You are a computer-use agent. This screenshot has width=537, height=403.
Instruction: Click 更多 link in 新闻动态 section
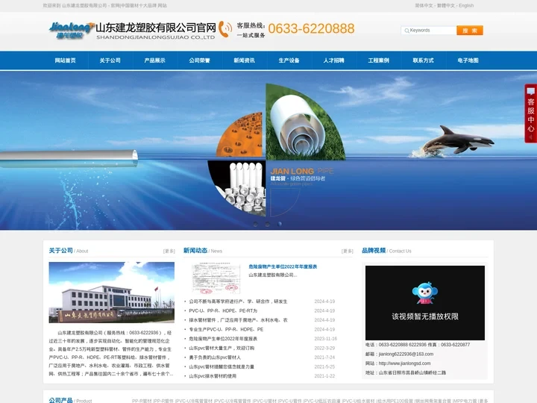point(348,252)
